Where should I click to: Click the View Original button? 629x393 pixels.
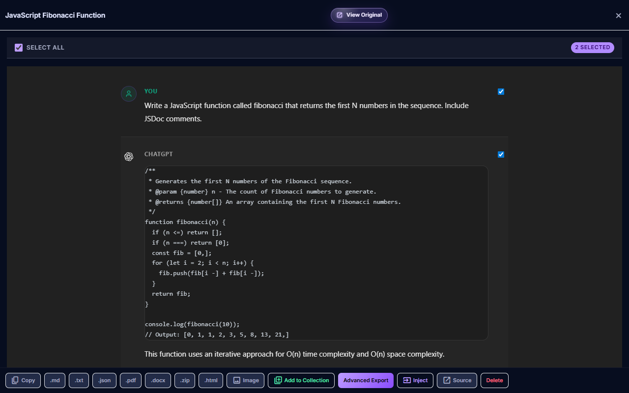coord(359,15)
